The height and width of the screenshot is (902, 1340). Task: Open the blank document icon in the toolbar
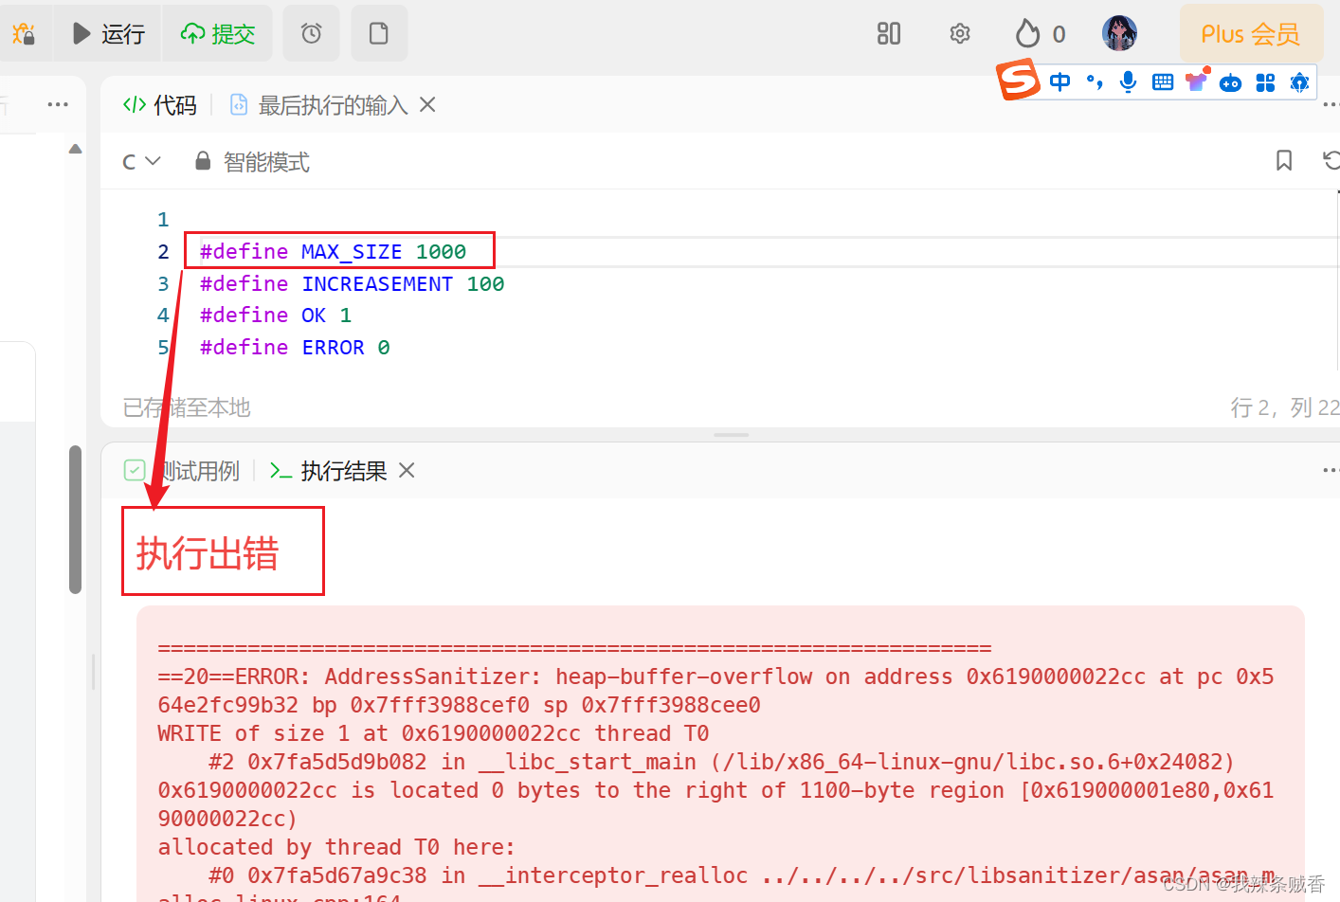(379, 32)
